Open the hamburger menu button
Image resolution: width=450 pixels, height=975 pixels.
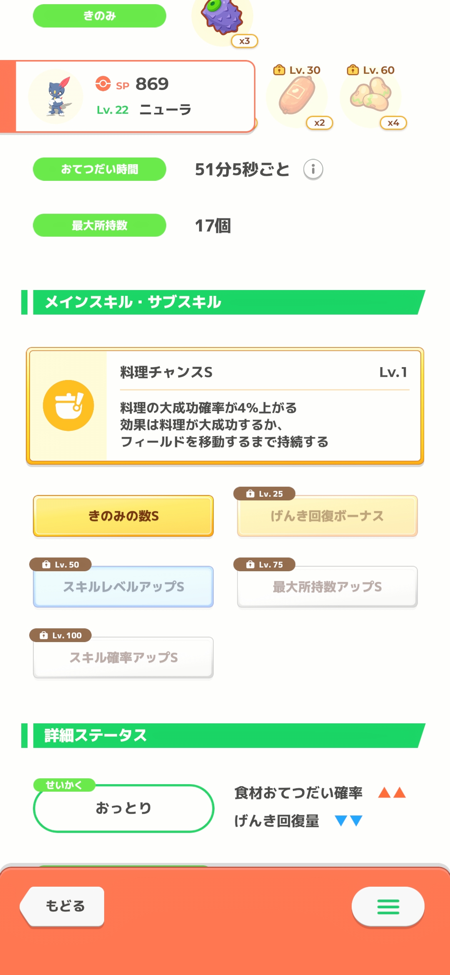pyautogui.click(x=388, y=907)
